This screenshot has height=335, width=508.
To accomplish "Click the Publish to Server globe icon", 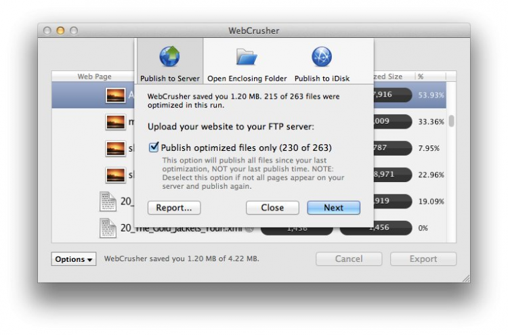I will click(x=169, y=56).
